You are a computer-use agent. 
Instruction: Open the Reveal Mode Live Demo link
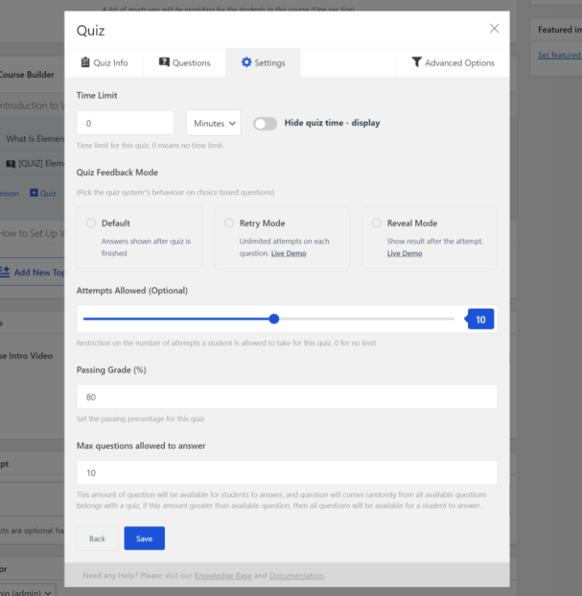point(405,254)
